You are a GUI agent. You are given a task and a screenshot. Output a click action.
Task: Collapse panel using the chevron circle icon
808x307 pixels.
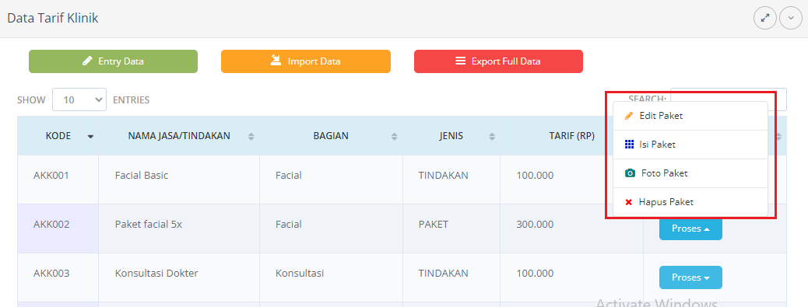point(790,18)
